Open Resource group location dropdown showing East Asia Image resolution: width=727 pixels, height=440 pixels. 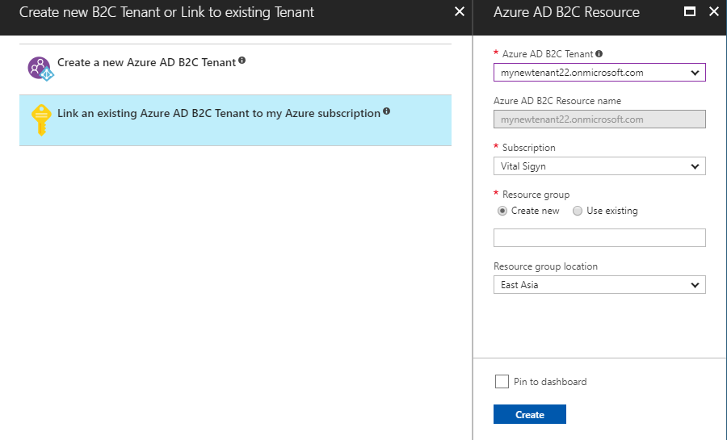[599, 285]
